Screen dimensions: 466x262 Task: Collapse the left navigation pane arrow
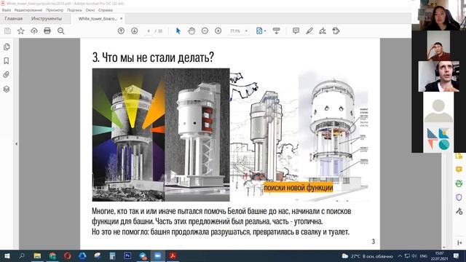(16, 144)
